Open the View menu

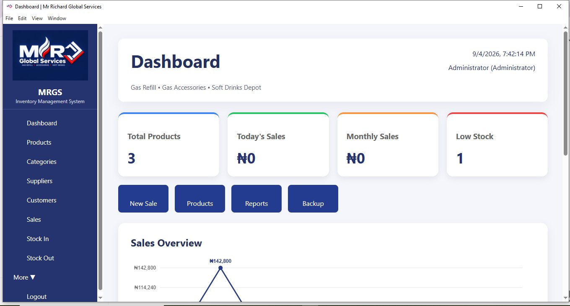pos(37,18)
